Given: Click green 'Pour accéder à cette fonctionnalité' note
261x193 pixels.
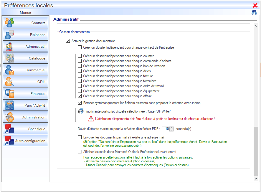Looking at the screenshot, I should pos(138,157).
